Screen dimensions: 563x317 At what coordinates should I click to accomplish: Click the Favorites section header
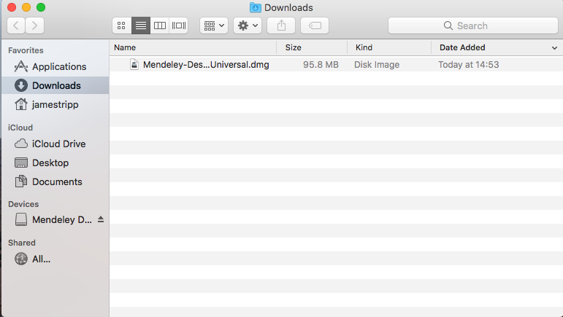(26, 50)
